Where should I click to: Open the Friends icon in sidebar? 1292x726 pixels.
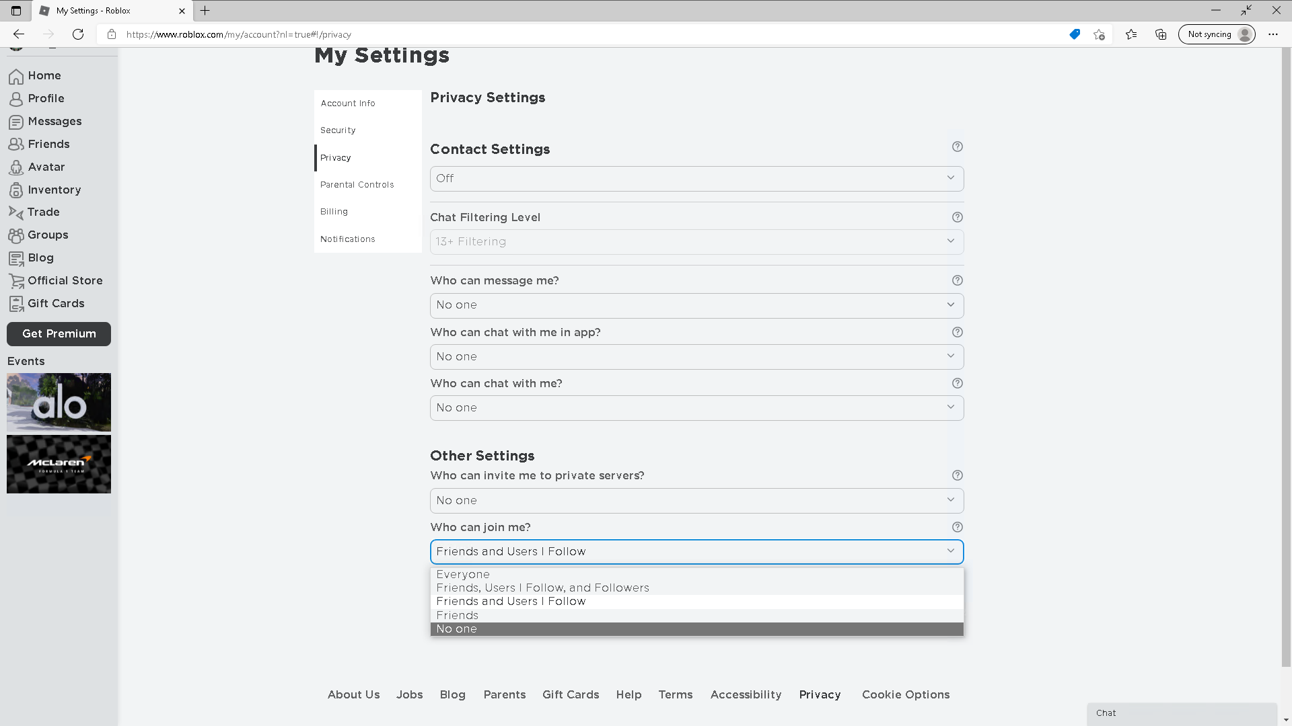click(x=16, y=145)
